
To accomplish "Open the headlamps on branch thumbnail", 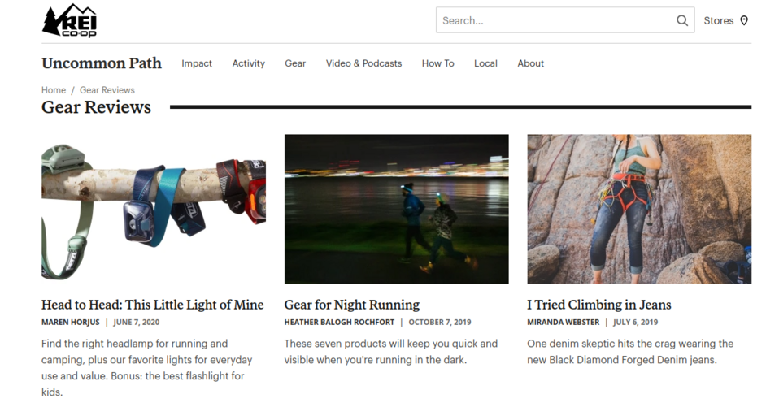I will tap(154, 209).
